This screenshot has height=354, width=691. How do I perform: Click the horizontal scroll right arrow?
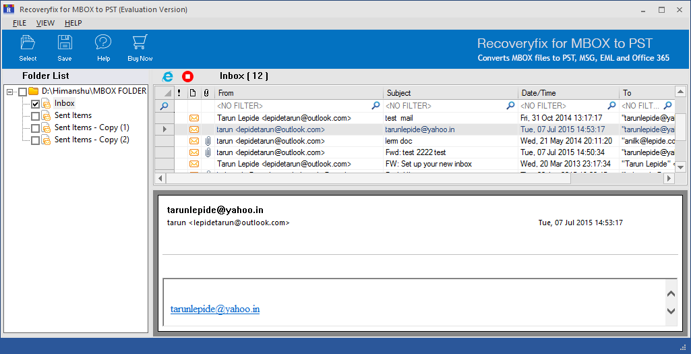click(x=669, y=179)
